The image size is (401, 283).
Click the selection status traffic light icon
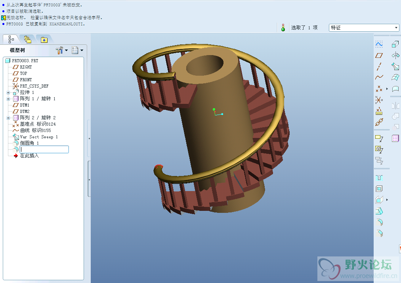coord(283,28)
